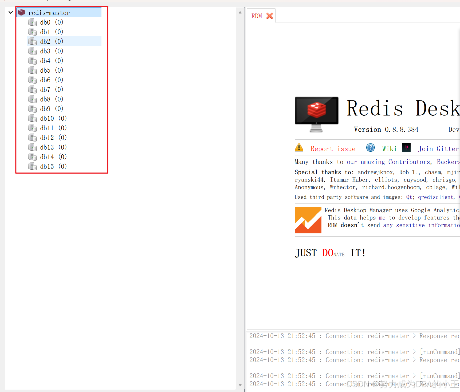Select tree row db1 (0)
This screenshot has height=392, width=460.
coord(64,32)
